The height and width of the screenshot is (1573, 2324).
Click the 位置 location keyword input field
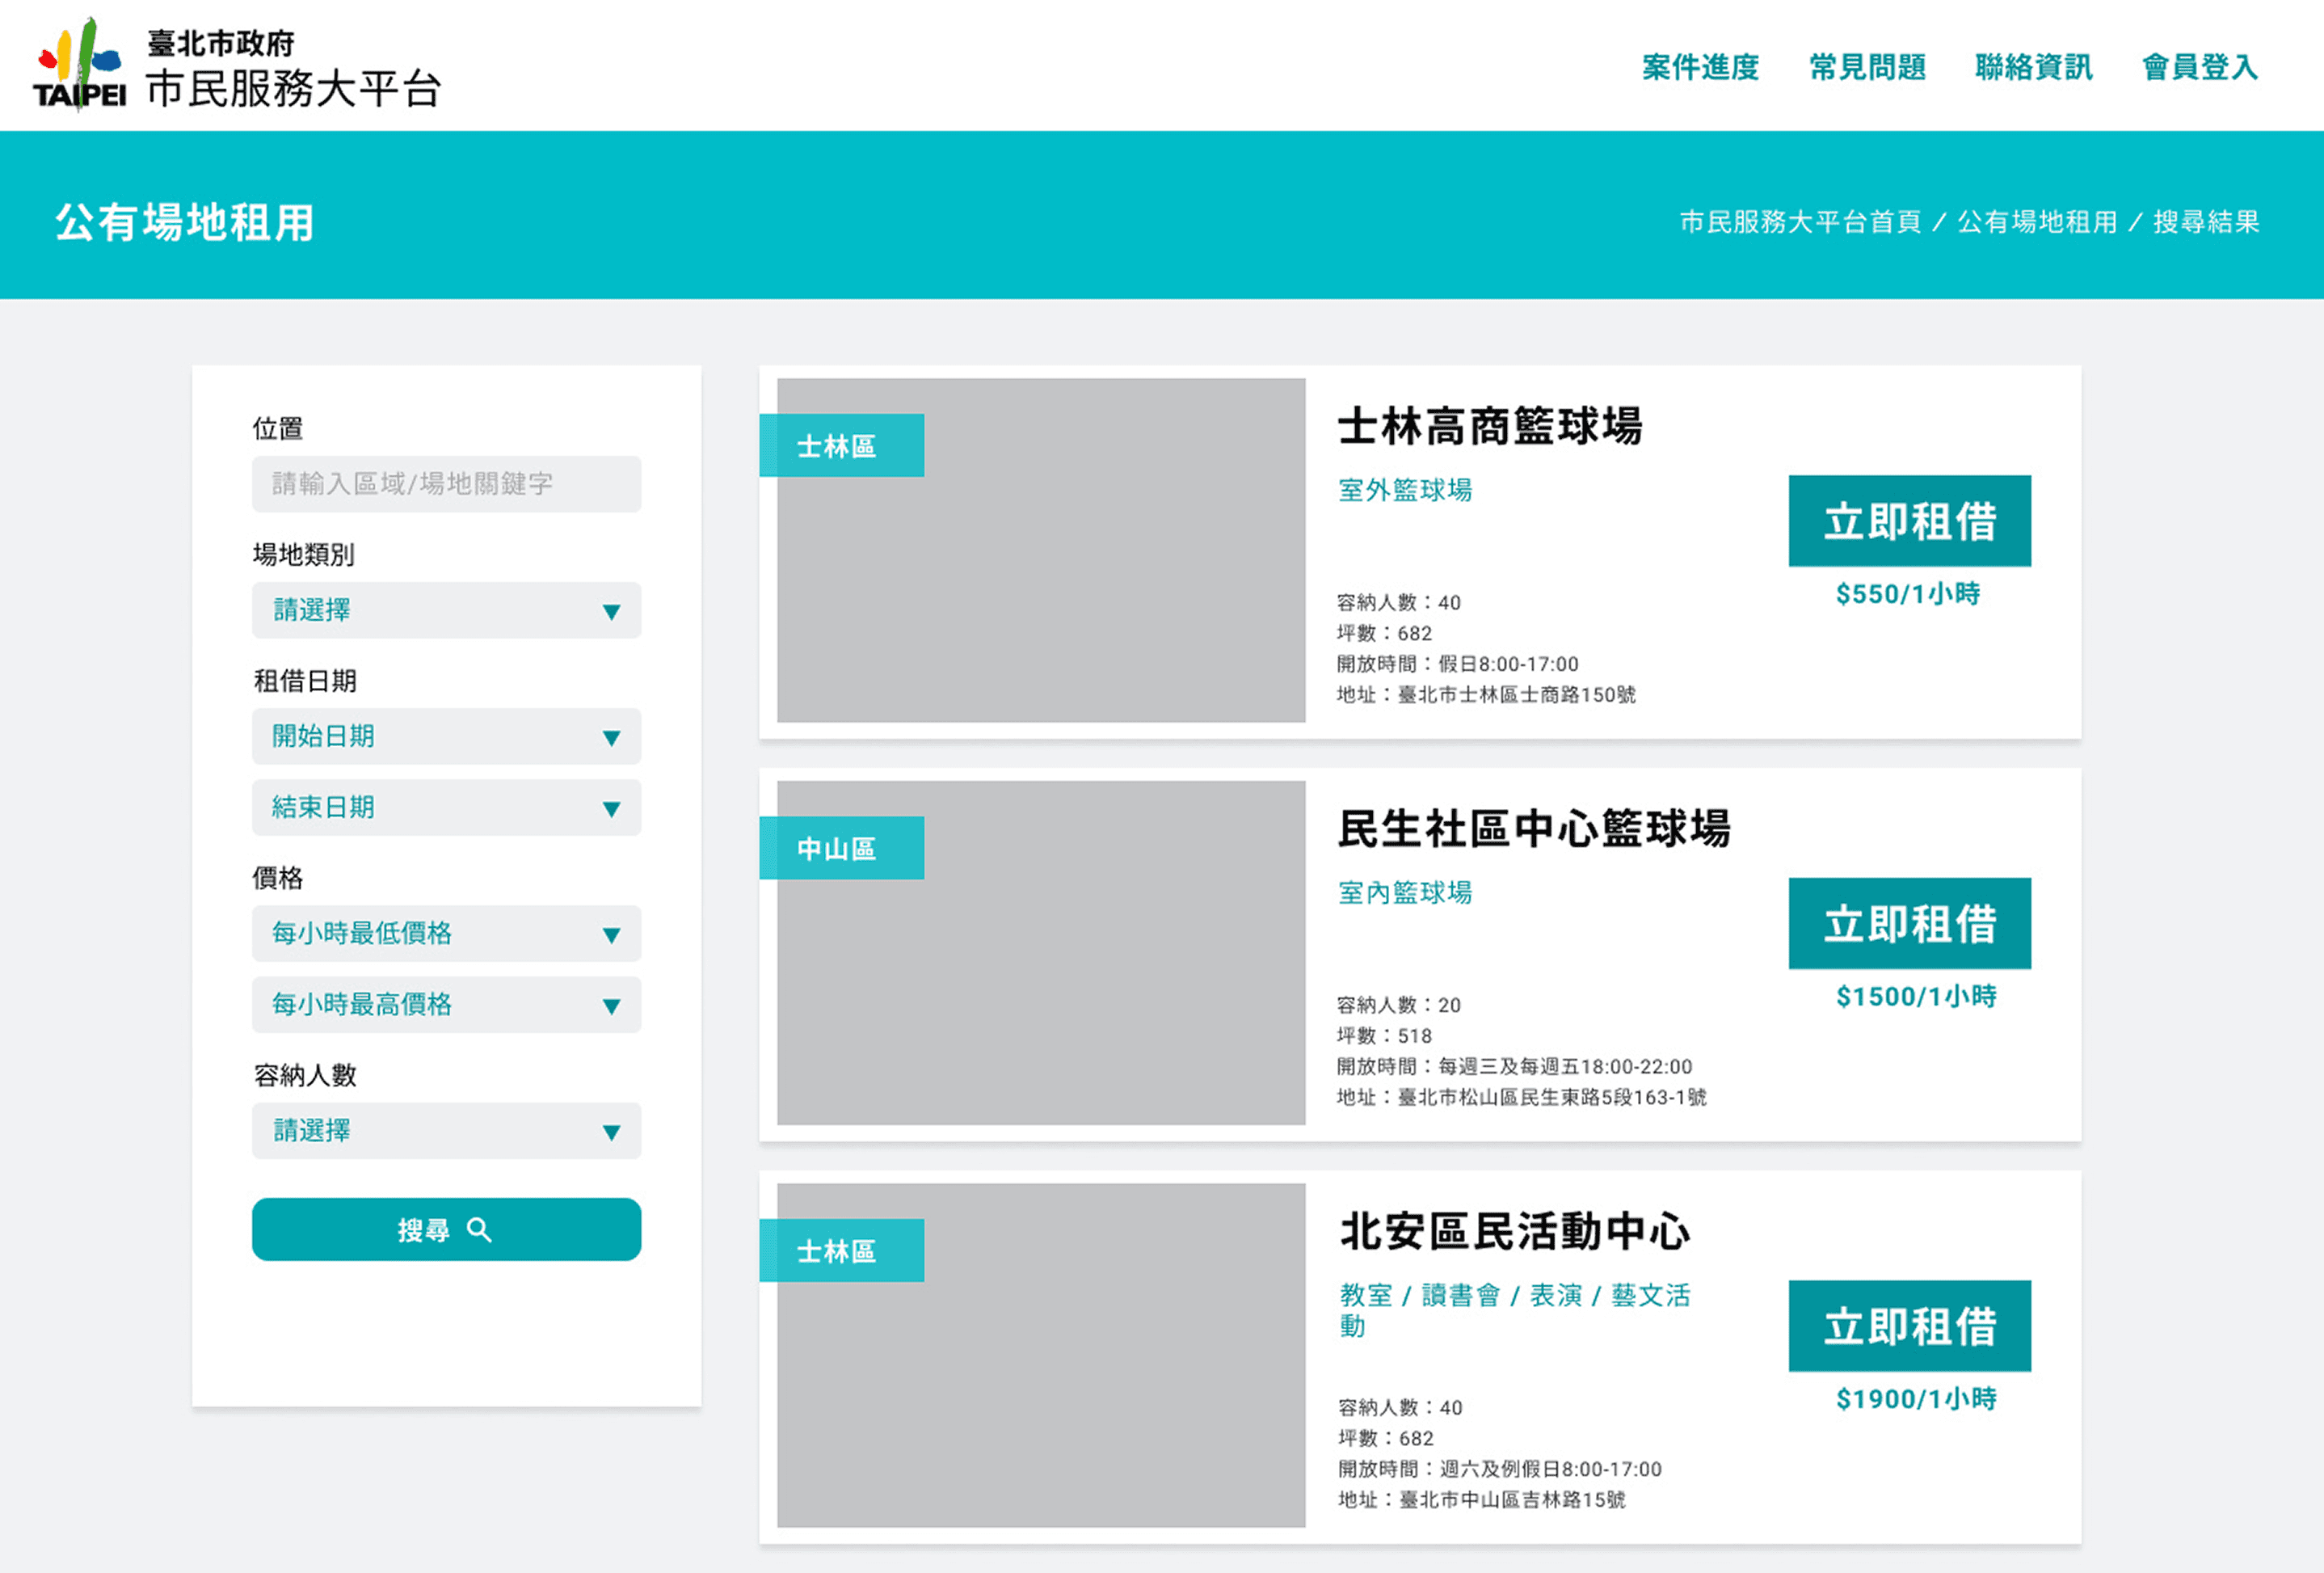[446, 484]
